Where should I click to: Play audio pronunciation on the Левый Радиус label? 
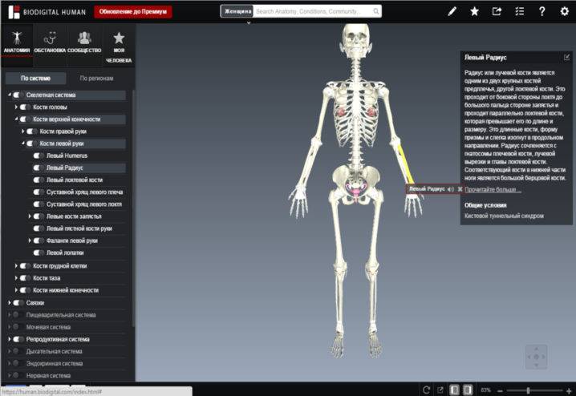tap(451, 189)
